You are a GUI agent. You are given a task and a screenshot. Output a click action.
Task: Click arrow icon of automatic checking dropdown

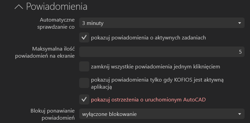pyautogui.click(x=239, y=23)
